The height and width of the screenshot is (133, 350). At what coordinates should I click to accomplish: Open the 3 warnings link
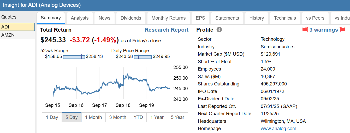pyautogui.click(x=324, y=30)
